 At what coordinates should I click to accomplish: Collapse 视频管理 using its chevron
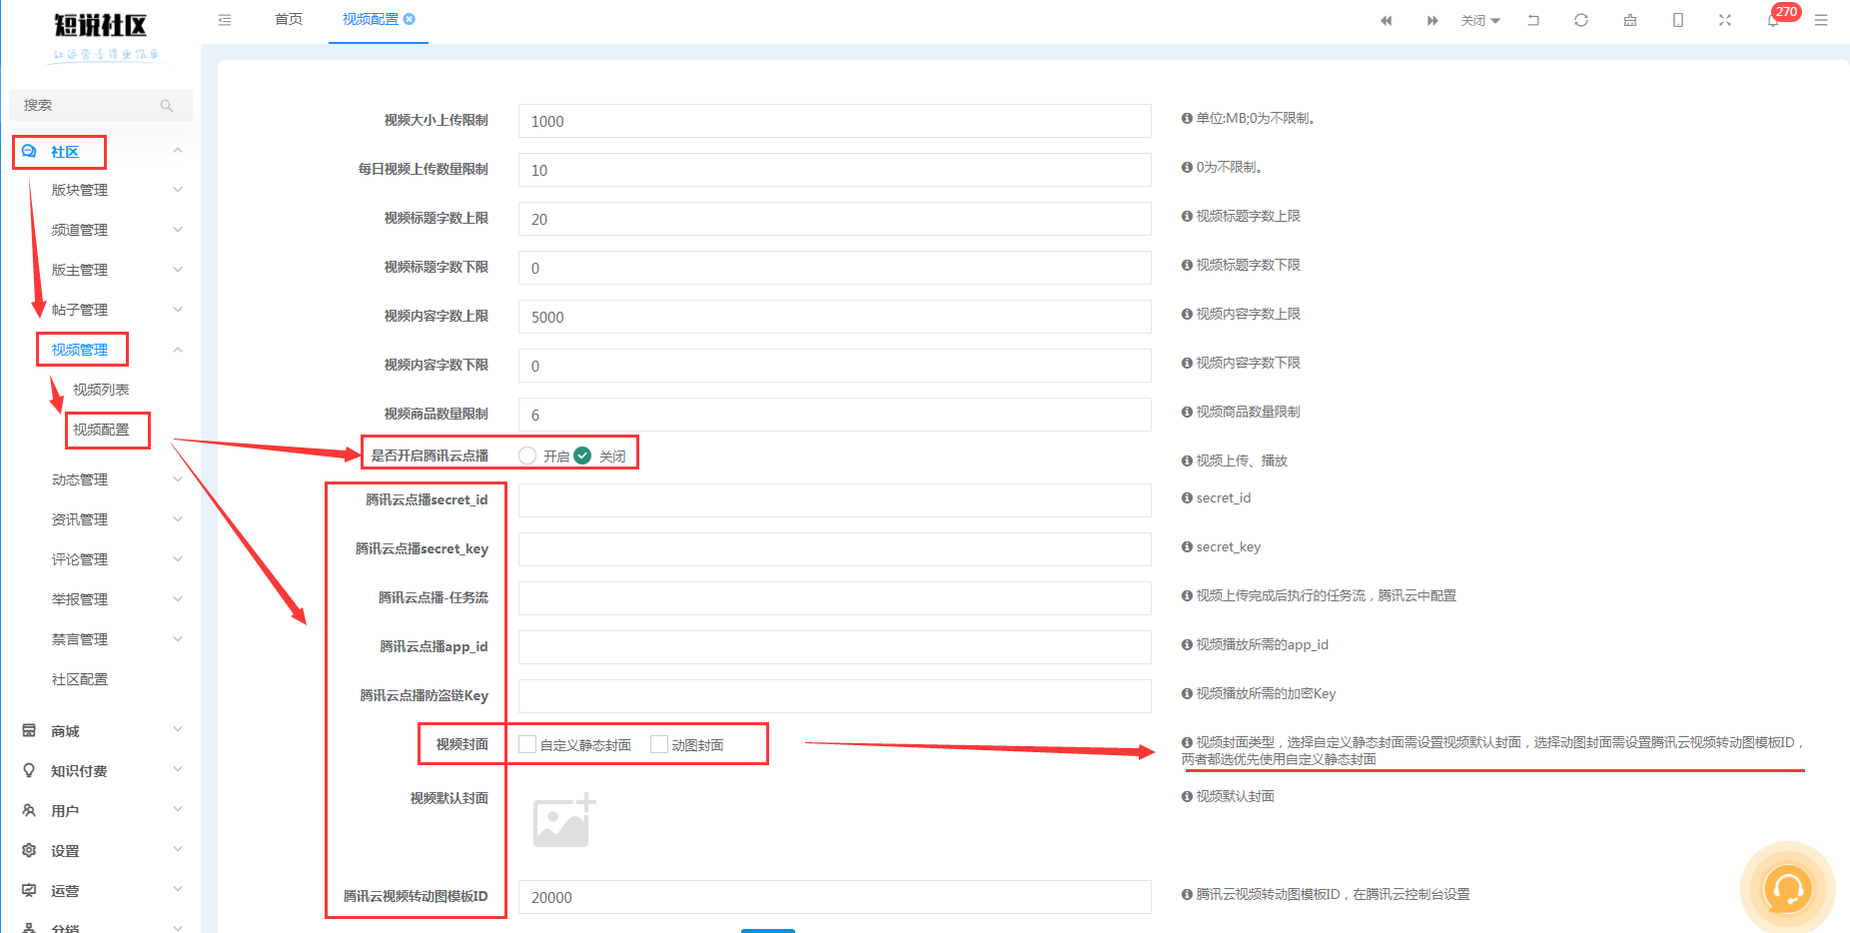pyautogui.click(x=178, y=350)
